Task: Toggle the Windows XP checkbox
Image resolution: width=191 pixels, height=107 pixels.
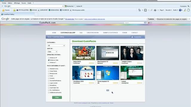Action: pyautogui.click(x=49, y=58)
